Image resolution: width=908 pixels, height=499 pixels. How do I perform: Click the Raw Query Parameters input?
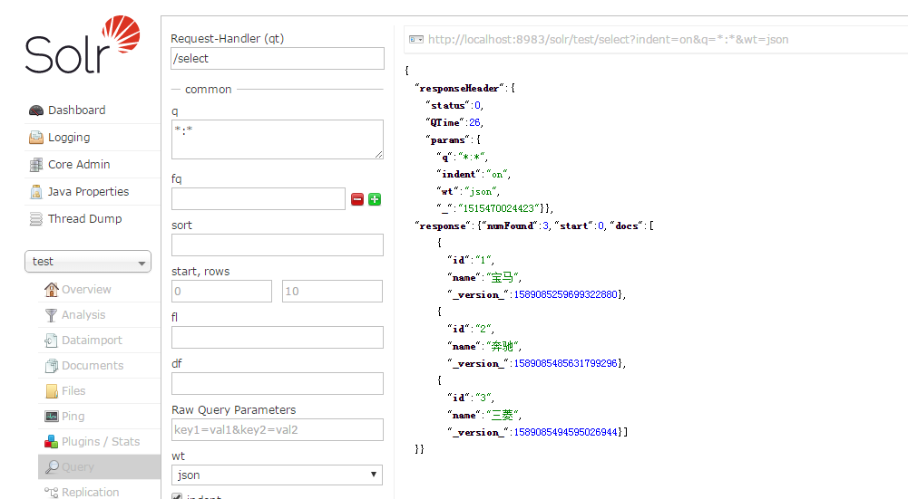pos(278,430)
